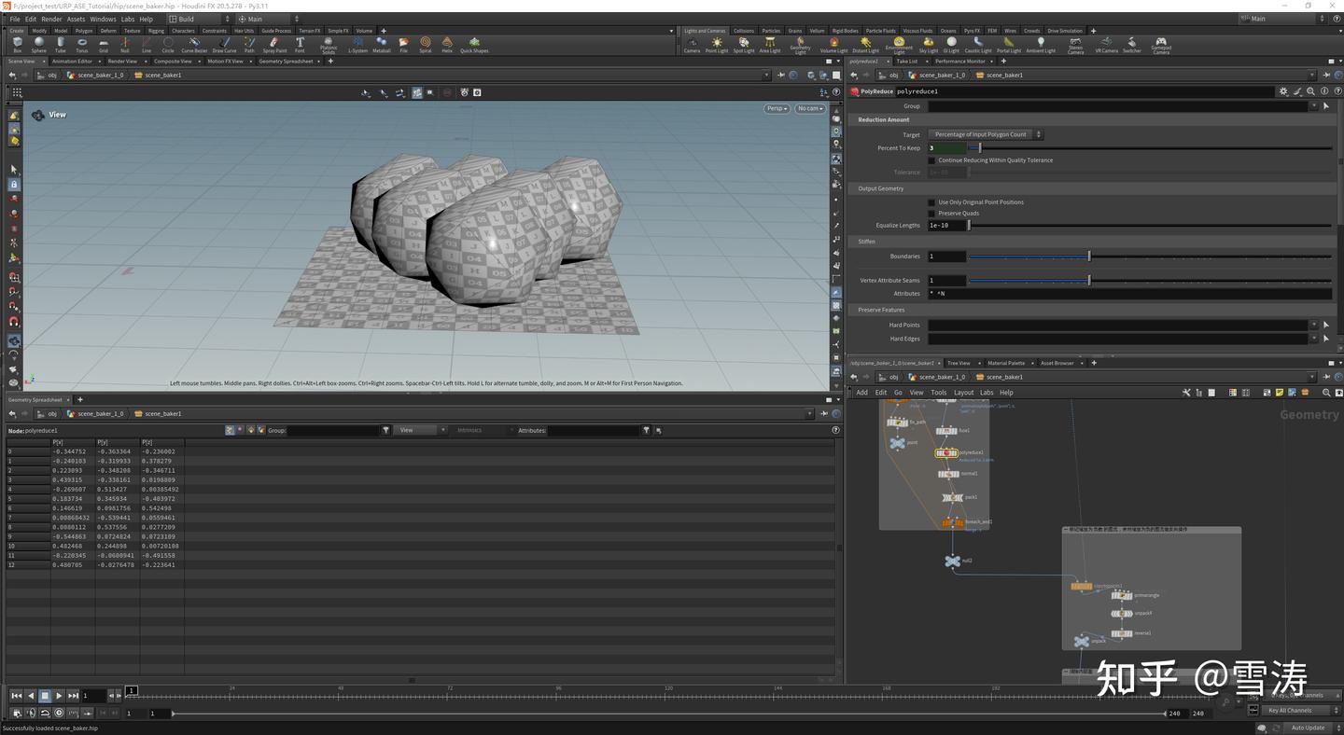The width and height of the screenshot is (1344, 735).
Task: Select the Platonic Solids shelf tool
Action: [x=328, y=43]
